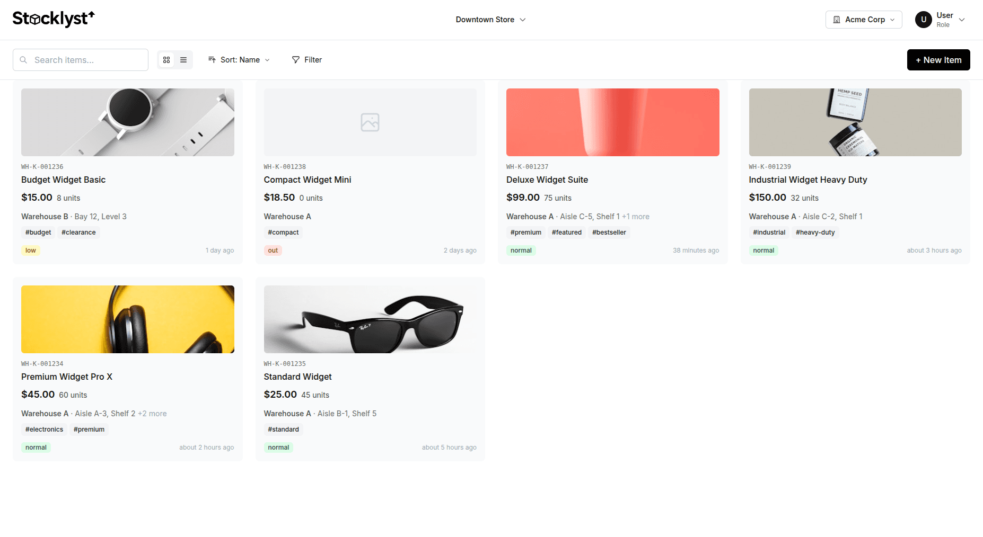Viewport: 983px width, 537px height.
Task: Click the image placeholder on Compact Widget Mini
Action: [370, 122]
